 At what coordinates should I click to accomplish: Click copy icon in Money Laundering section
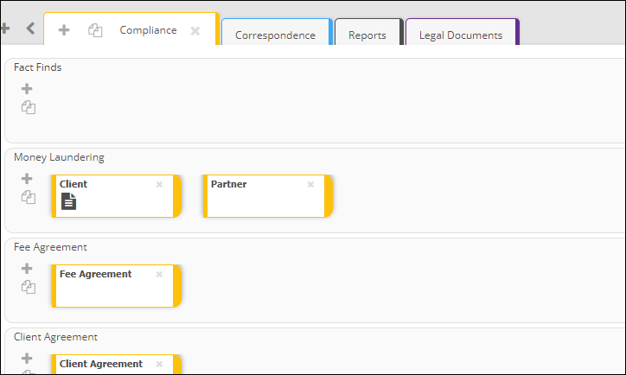point(29,197)
